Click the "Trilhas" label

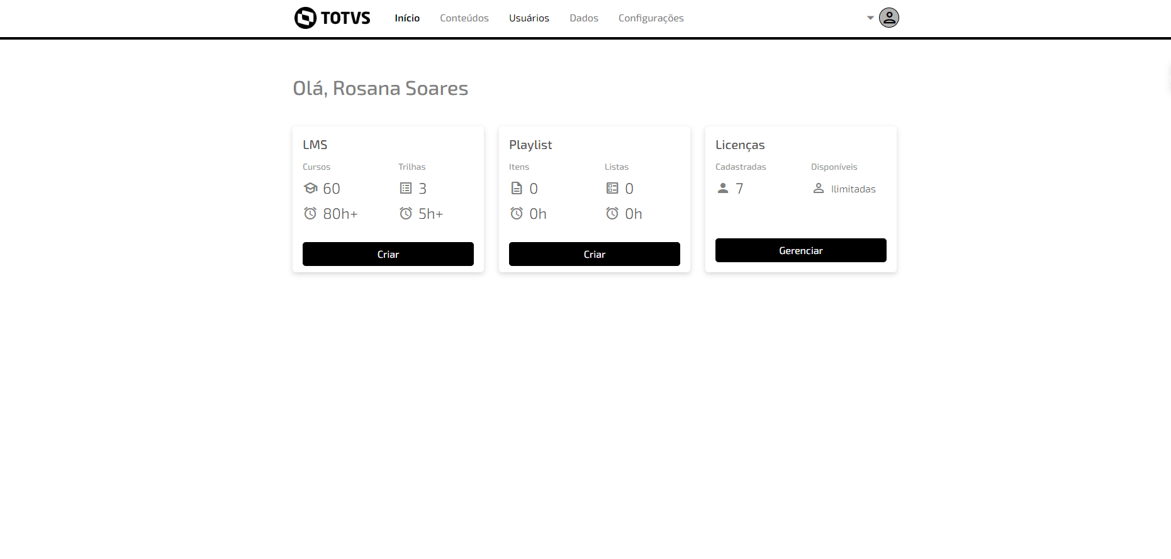click(x=412, y=167)
